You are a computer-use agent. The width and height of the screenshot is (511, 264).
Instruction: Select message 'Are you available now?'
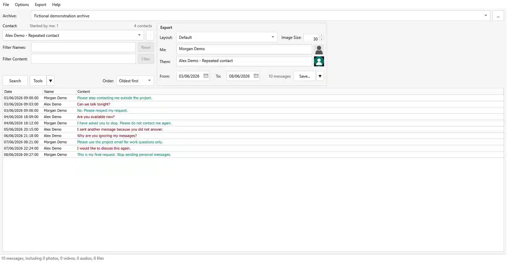[x=96, y=117]
